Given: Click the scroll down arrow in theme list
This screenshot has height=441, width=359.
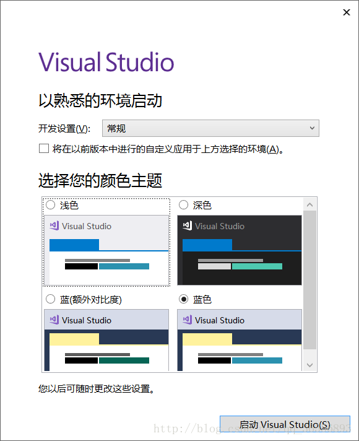Looking at the screenshot, I should 310,365.
